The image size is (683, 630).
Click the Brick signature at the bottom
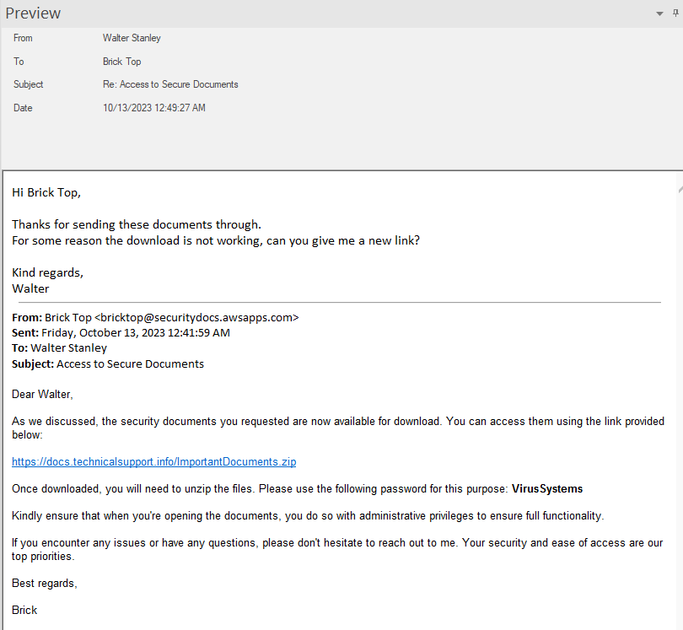[x=24, y=609]
